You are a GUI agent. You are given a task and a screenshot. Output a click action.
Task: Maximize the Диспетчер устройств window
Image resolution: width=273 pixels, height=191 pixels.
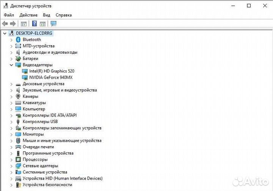tap(249, 6)
